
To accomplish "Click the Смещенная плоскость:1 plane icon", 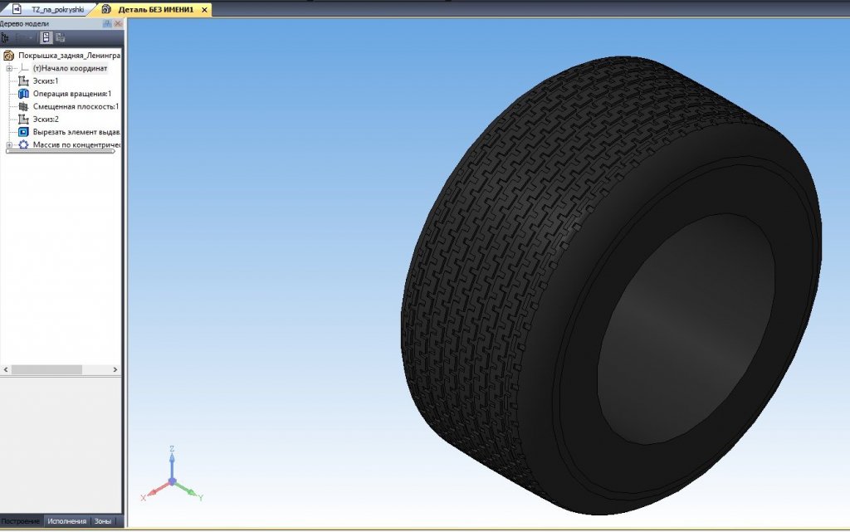I will click(x=23, y=106).
